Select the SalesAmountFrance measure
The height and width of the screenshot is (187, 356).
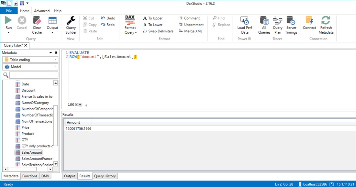point(34,159)
